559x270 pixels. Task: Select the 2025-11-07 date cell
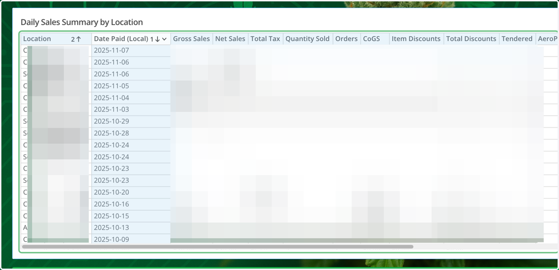point(131,50)
